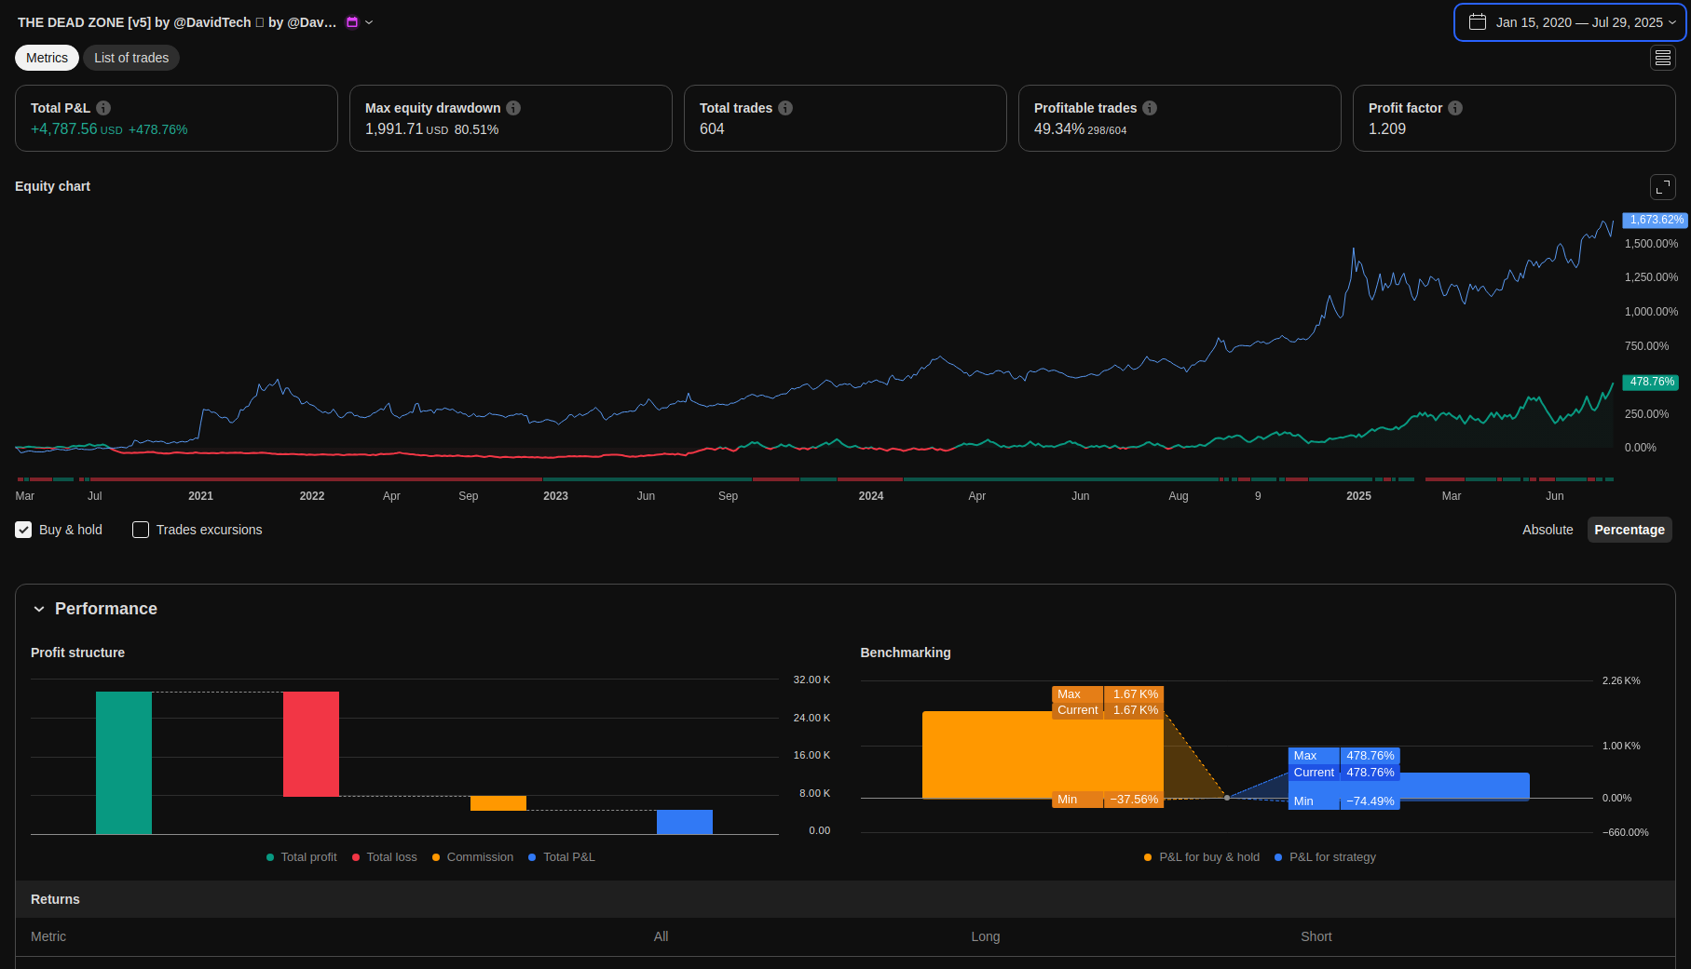
Task: Switch equity chart to Absolute mode
Action: pos(1547,530)
